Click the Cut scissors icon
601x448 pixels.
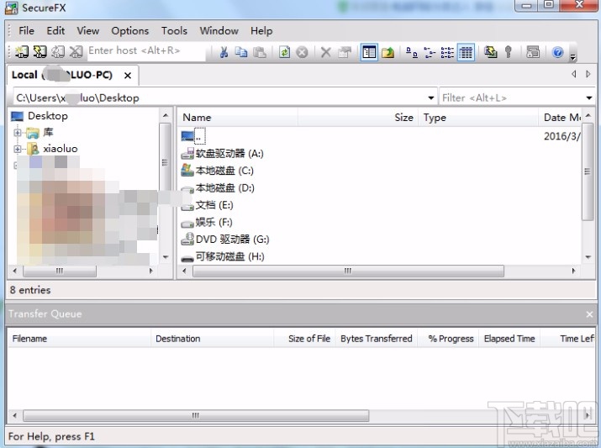(224, 52)
